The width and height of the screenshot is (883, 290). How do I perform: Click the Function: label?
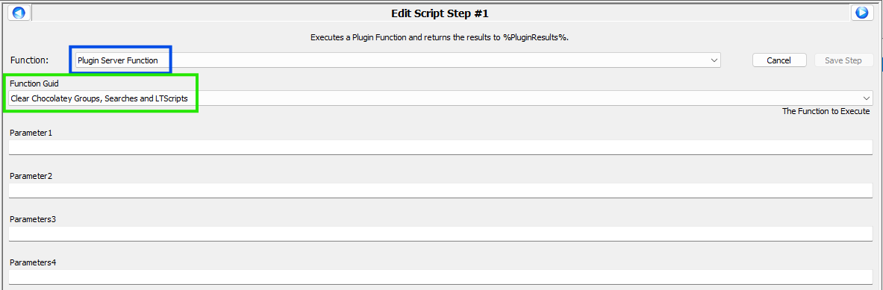[x=29, y=60]
